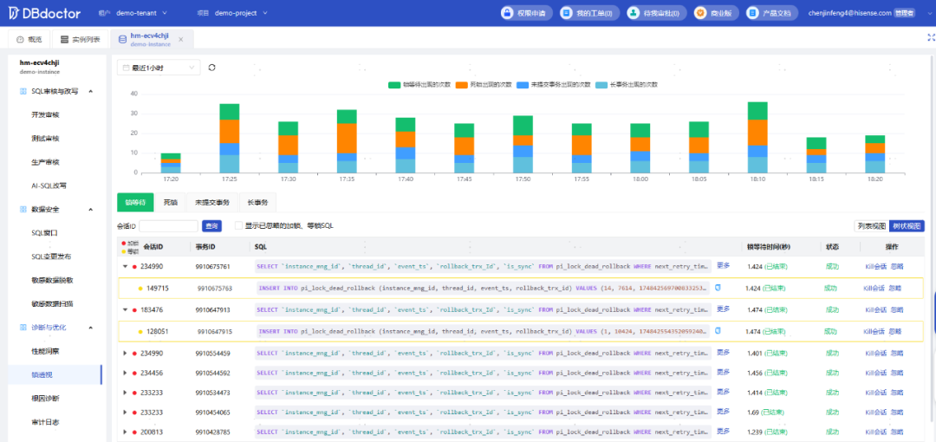Click Kill会话 for session 149715

[874, 288]
